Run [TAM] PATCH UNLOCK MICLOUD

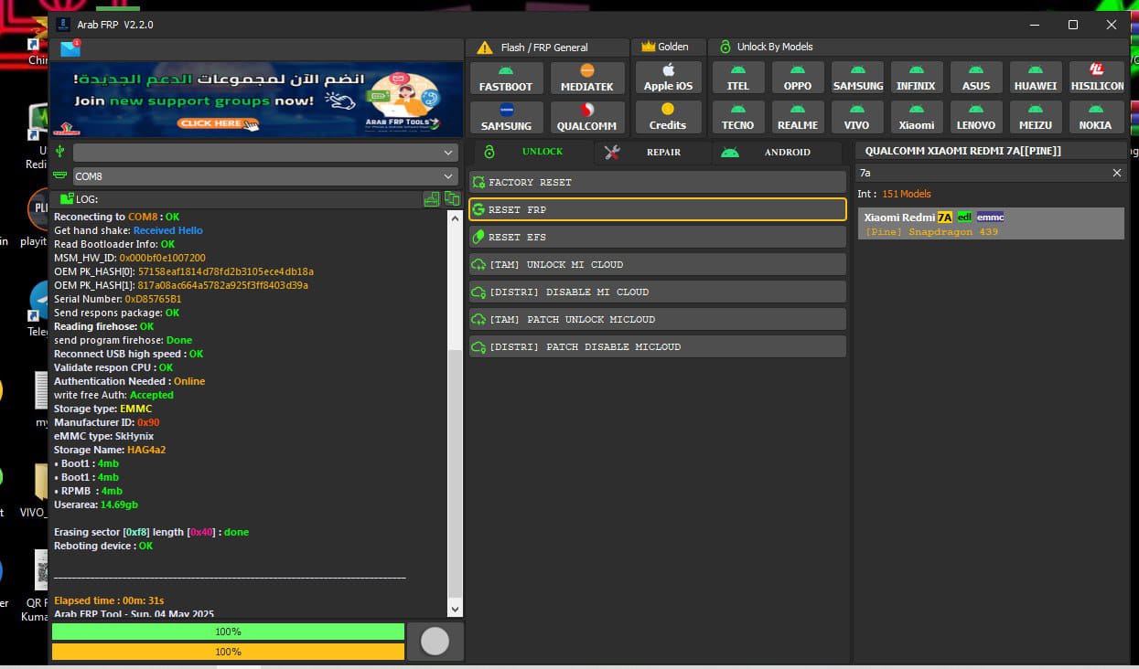click(x=658, y=319)
